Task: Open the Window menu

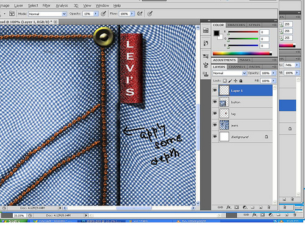Action: coord(102,5)
